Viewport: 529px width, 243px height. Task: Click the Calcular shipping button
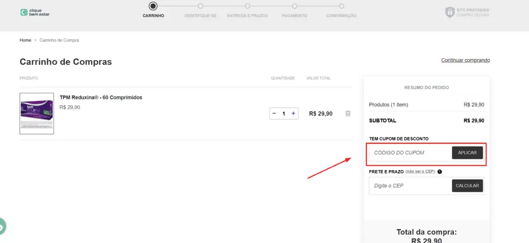(x=467, y=186)
